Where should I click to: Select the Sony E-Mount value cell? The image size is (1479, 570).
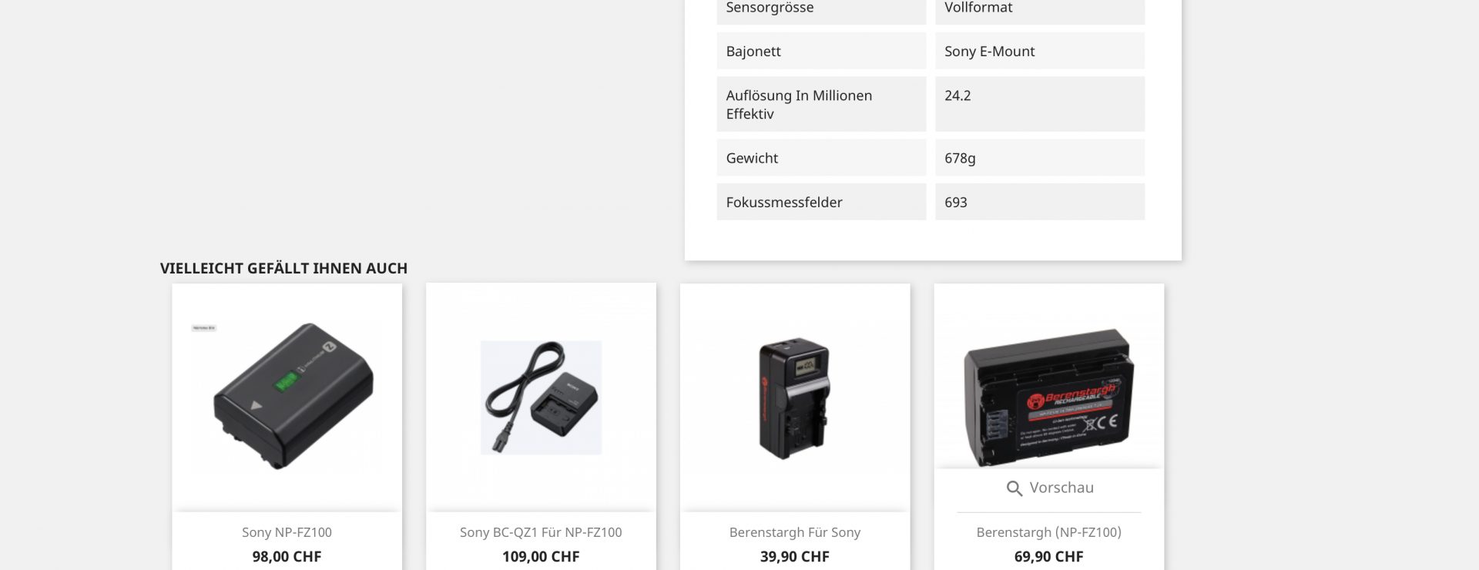click(1040, 51)
